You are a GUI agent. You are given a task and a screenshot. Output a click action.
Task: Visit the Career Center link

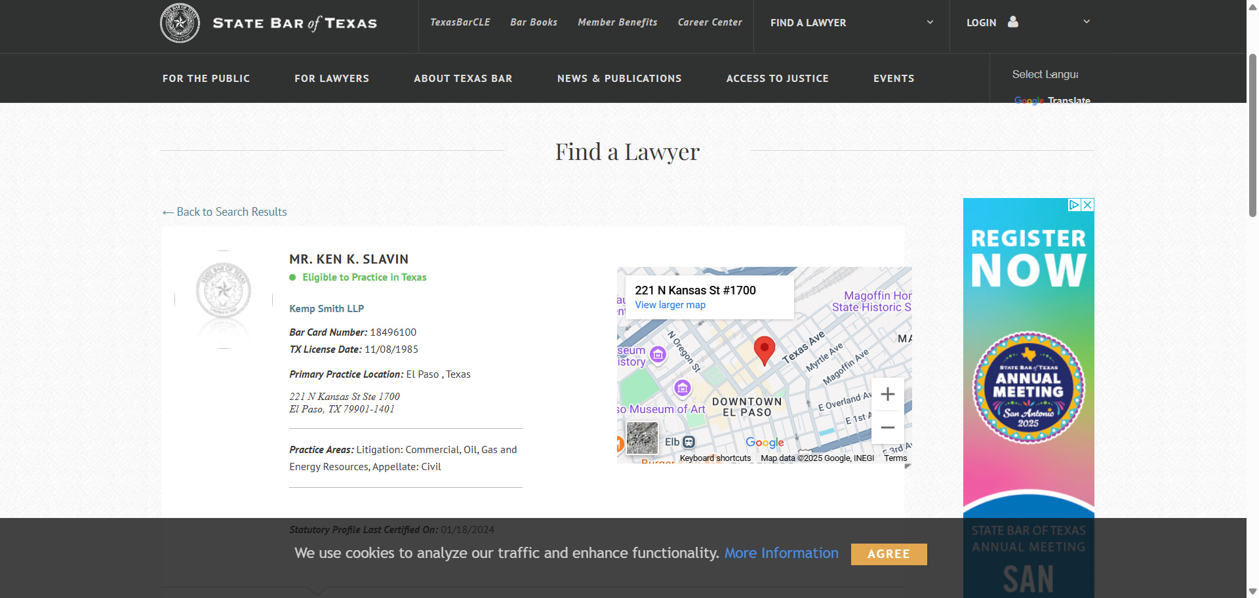pos(709,22)
